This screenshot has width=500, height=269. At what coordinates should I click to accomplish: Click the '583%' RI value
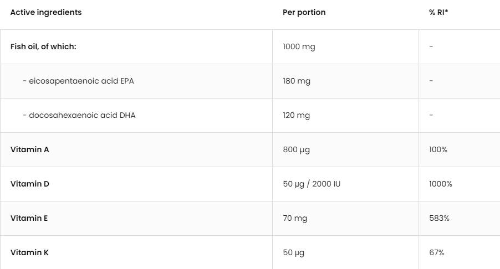[439, 219]
